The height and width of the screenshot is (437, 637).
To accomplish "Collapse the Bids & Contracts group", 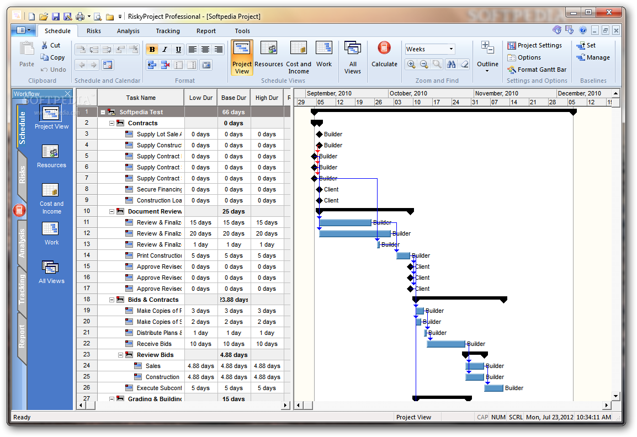I will 112,300.
